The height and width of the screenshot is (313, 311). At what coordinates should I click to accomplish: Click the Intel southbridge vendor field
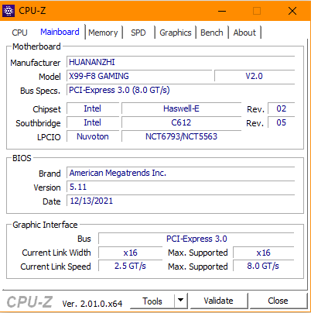[93, 122]
